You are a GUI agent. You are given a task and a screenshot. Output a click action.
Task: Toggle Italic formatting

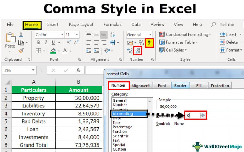(x=46, y=42)
